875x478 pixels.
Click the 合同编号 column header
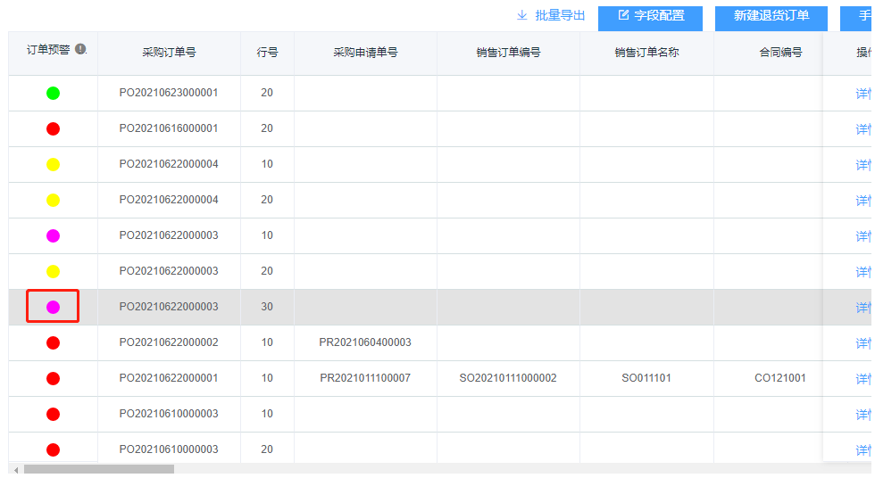(780, 53)
